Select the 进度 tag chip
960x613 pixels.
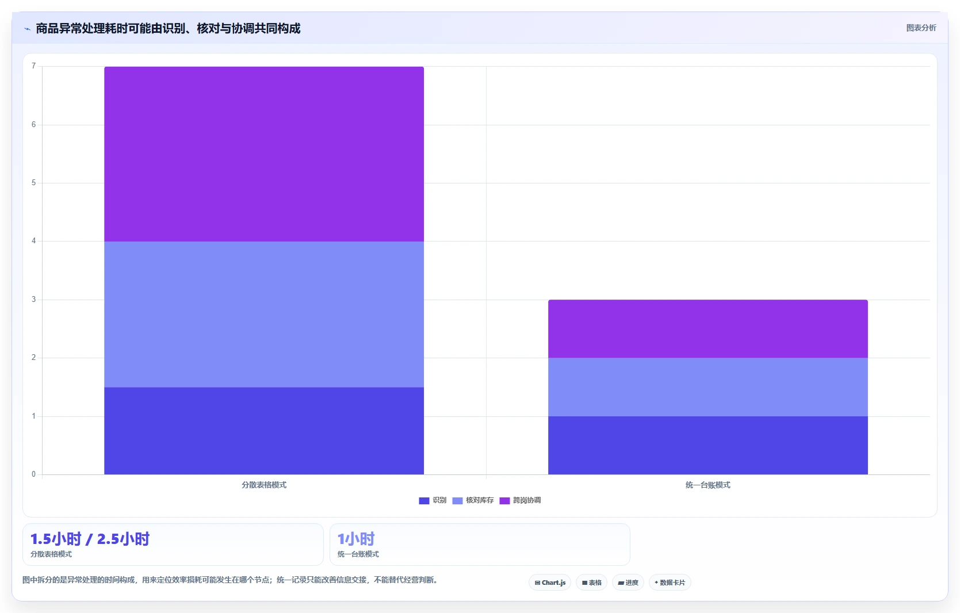628,583
